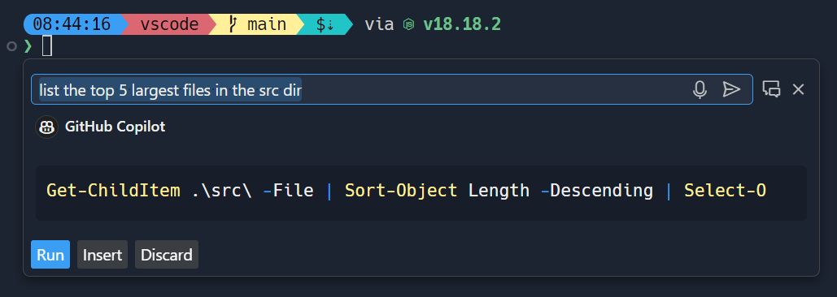Click the GitHub Copilot avatar icon
Screen dimensions: 837x297
(x=46, y=127)
